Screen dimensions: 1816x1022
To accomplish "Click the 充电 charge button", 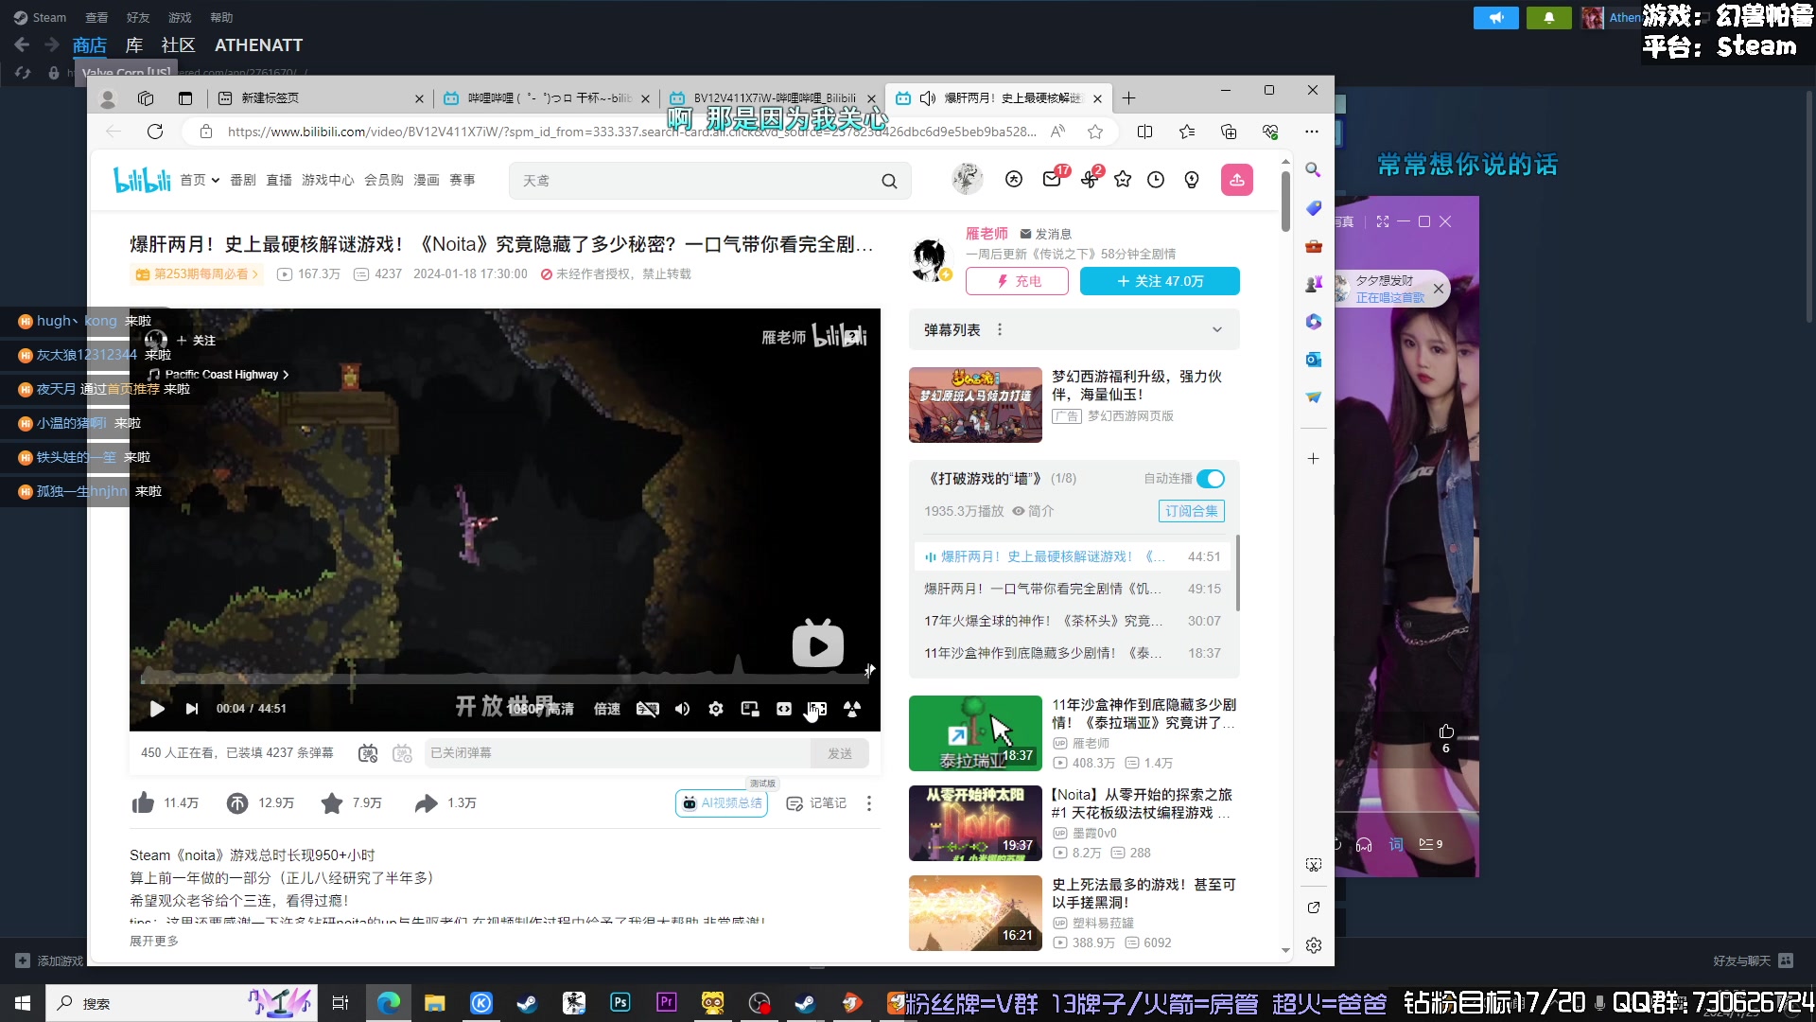I will (x=1016, y=281).
